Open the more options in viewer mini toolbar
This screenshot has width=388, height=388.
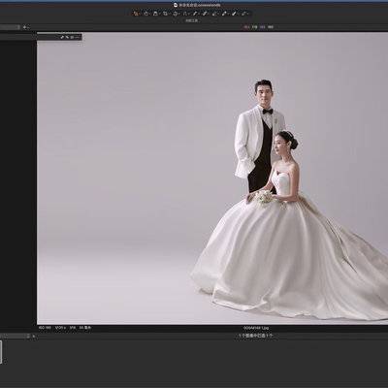[x=78, y=37]
